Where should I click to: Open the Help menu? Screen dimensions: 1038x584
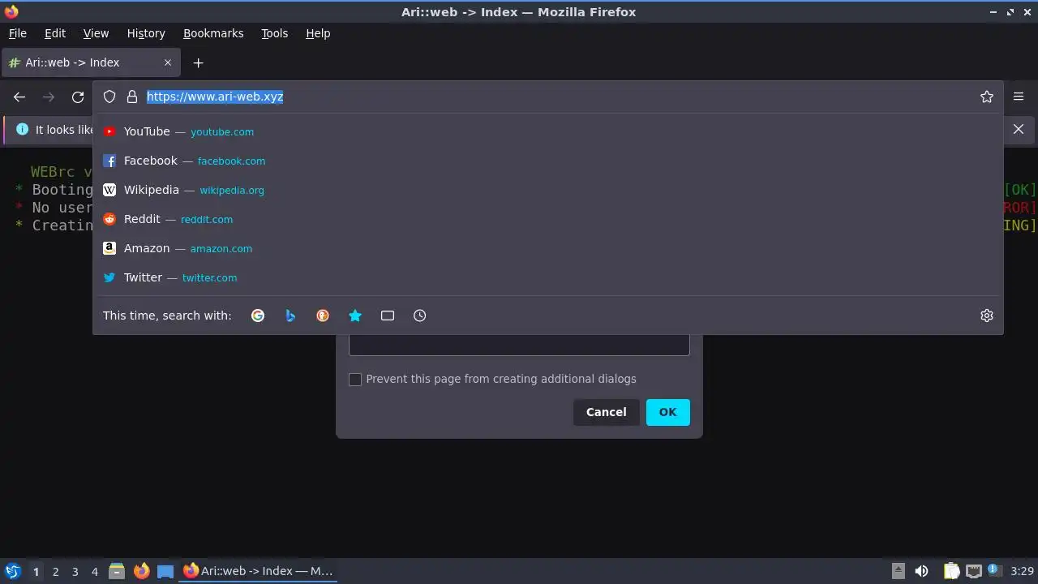pos(318,33)
